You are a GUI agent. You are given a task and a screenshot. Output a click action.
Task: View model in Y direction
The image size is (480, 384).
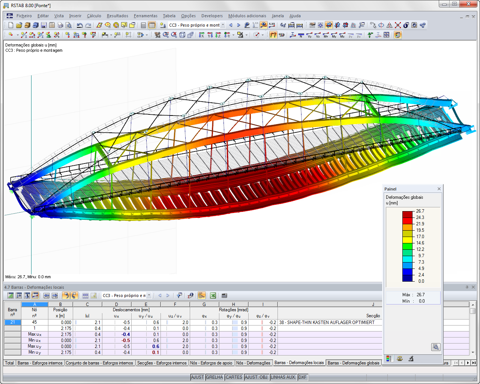point(210,35)
